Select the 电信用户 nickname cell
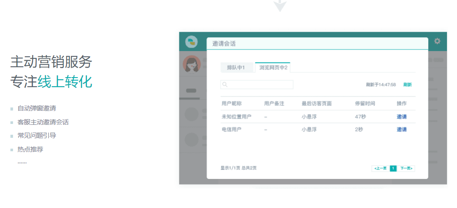This screenshot has width=457, height=208. 232,130
